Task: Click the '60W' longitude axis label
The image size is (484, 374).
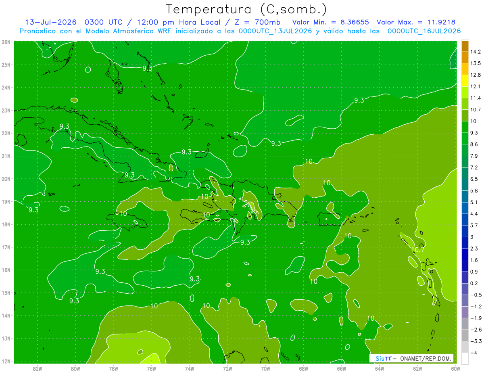Action: (455, 368)
